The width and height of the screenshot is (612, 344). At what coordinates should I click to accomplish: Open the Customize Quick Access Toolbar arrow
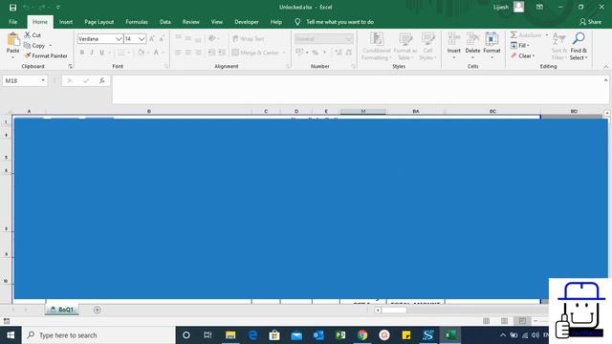coord(58,7)
